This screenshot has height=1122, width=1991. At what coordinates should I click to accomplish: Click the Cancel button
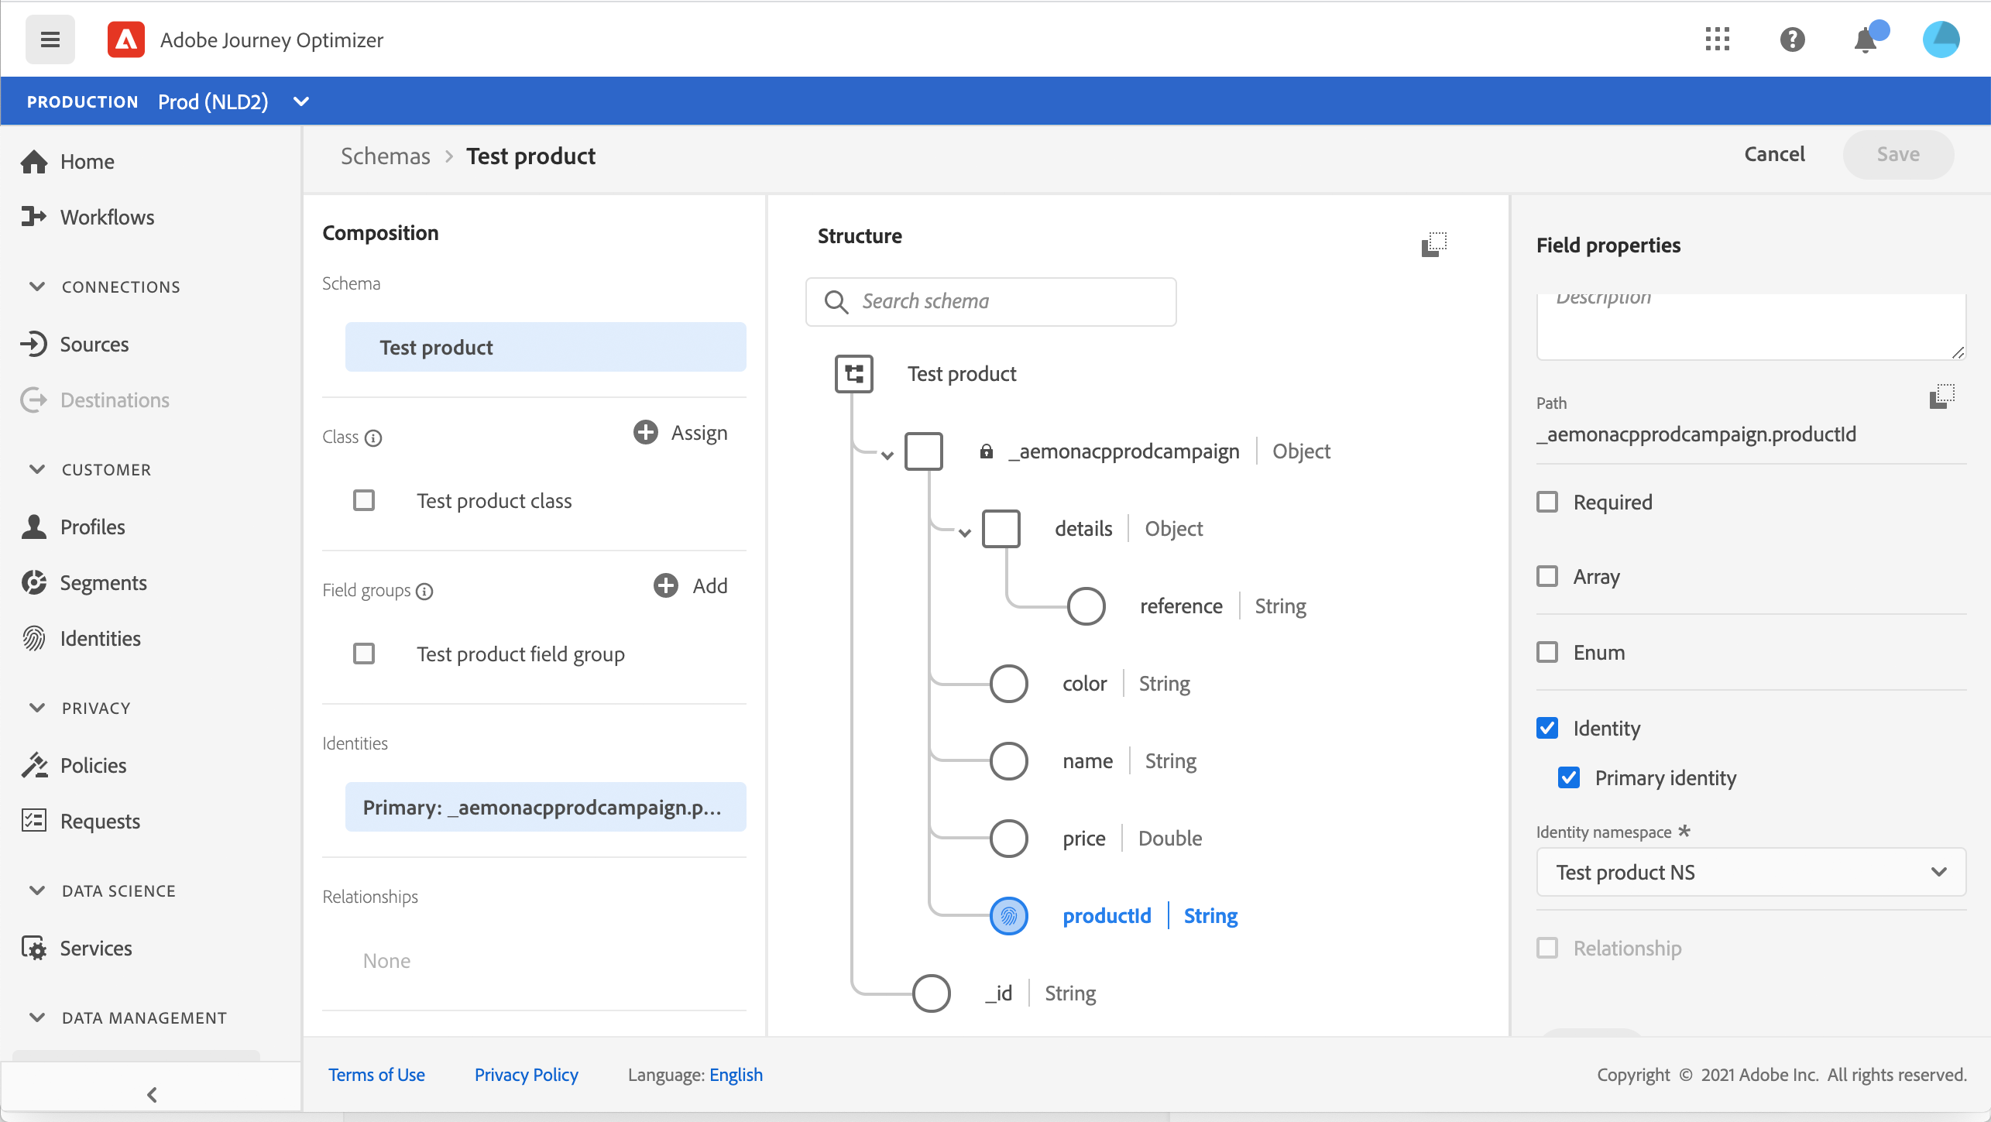[x=1774, y=154]
